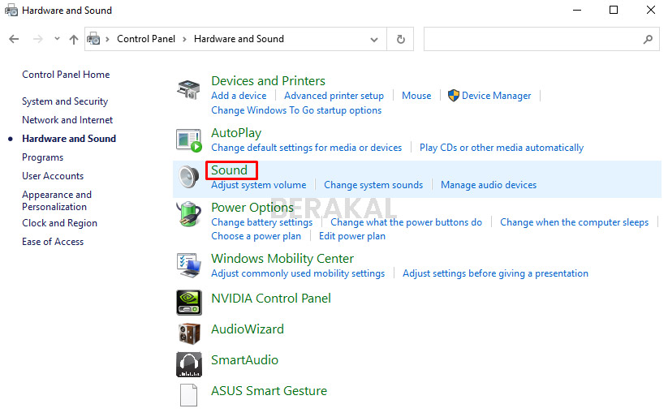Expand the address bar history dropdown
668x417 pixels.
[x=373, y=39]
